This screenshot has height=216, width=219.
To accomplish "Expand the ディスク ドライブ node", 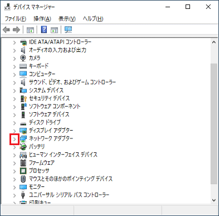I will coord(14,123).
